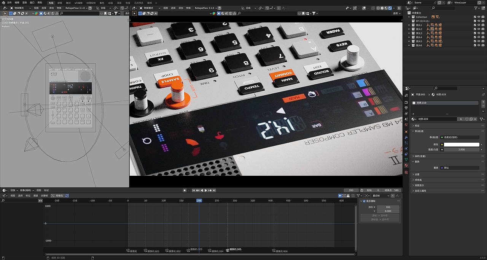Open the View Layer properties tab
487x260 pixels.
click(406, 113)
